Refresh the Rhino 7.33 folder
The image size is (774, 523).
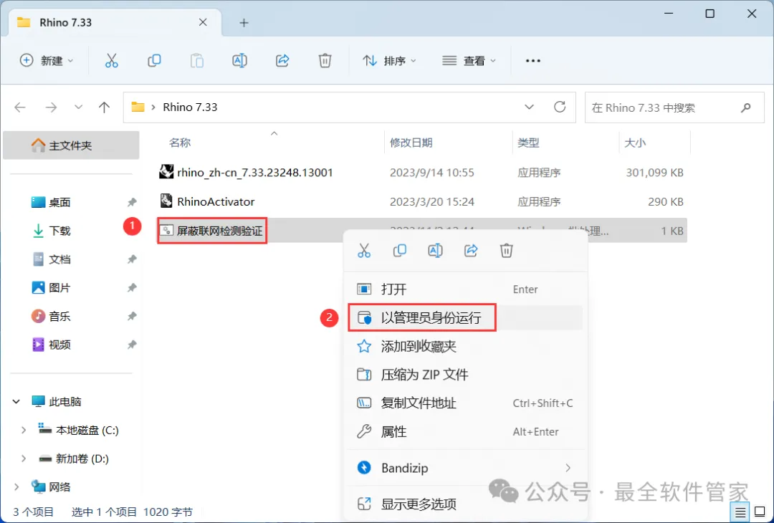(x=560, y=107)
